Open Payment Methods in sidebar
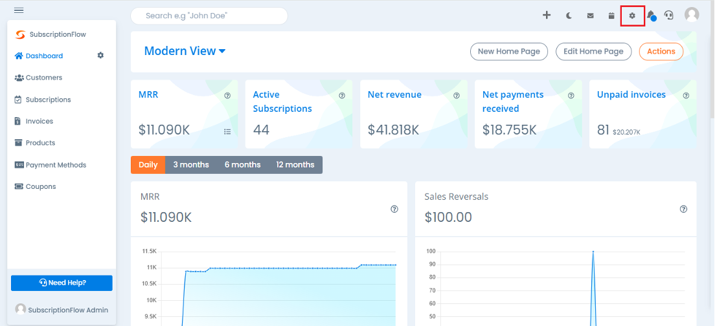This screenshot has width=715, height=326. click(50, 165)
